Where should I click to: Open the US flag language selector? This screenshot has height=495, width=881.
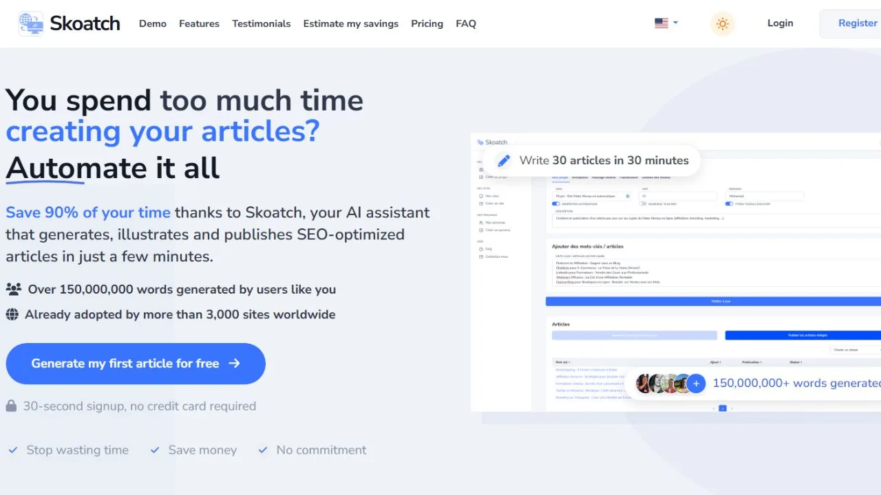pyautogui.click(x=666, y=23)
